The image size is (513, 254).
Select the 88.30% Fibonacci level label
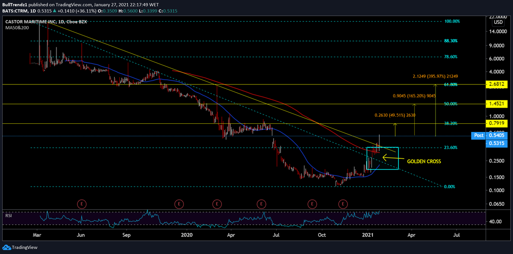[451, 41]
